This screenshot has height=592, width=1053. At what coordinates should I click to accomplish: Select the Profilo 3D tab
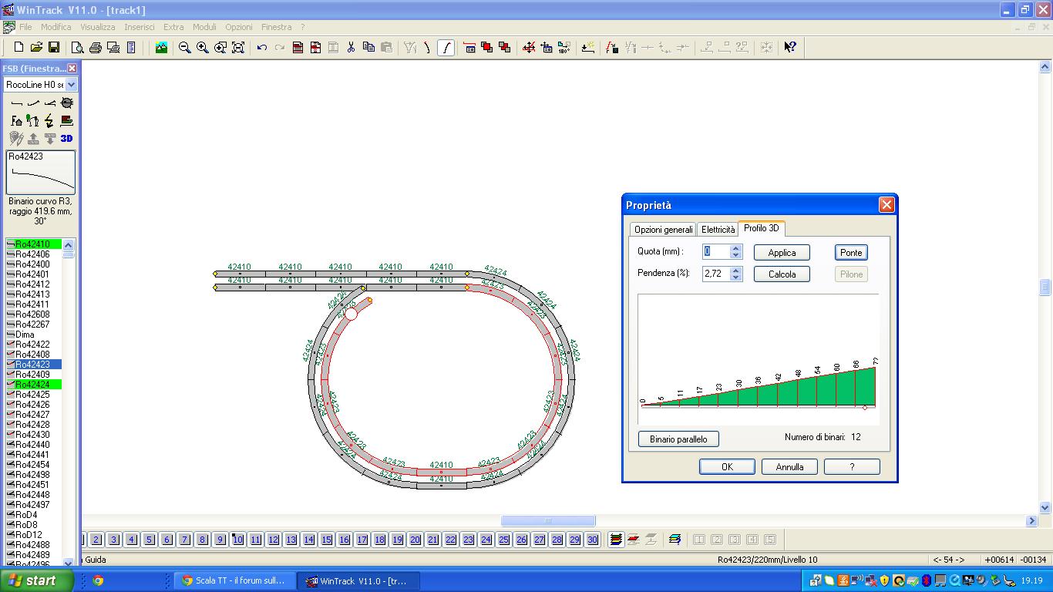coord(761,228)
